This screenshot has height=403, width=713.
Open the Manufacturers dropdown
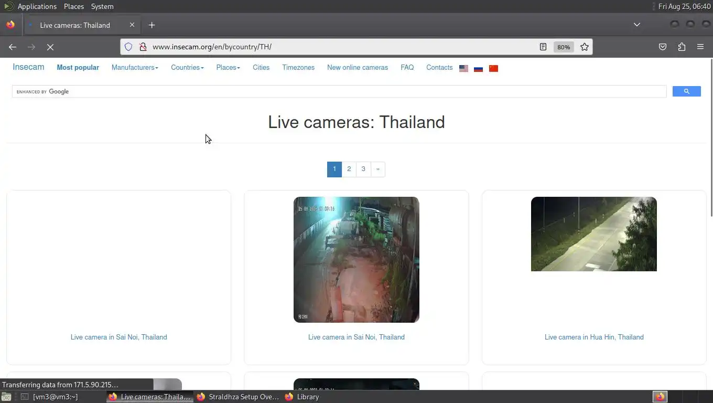(x=135, y=67)
